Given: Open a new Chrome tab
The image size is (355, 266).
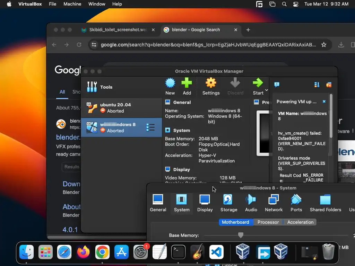Looking at the screenshot, I should coord(248,30).
